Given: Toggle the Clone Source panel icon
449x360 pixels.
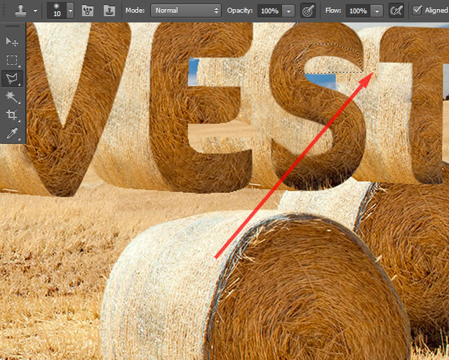Looking at the screenshot, I should (109, 11).
